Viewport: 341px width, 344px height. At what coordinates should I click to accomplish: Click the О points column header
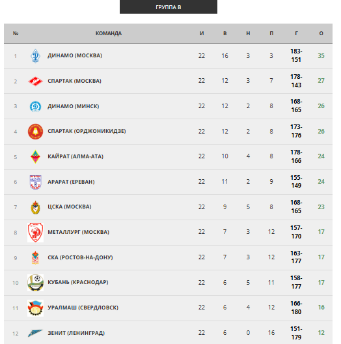click(x=321, y=33)
